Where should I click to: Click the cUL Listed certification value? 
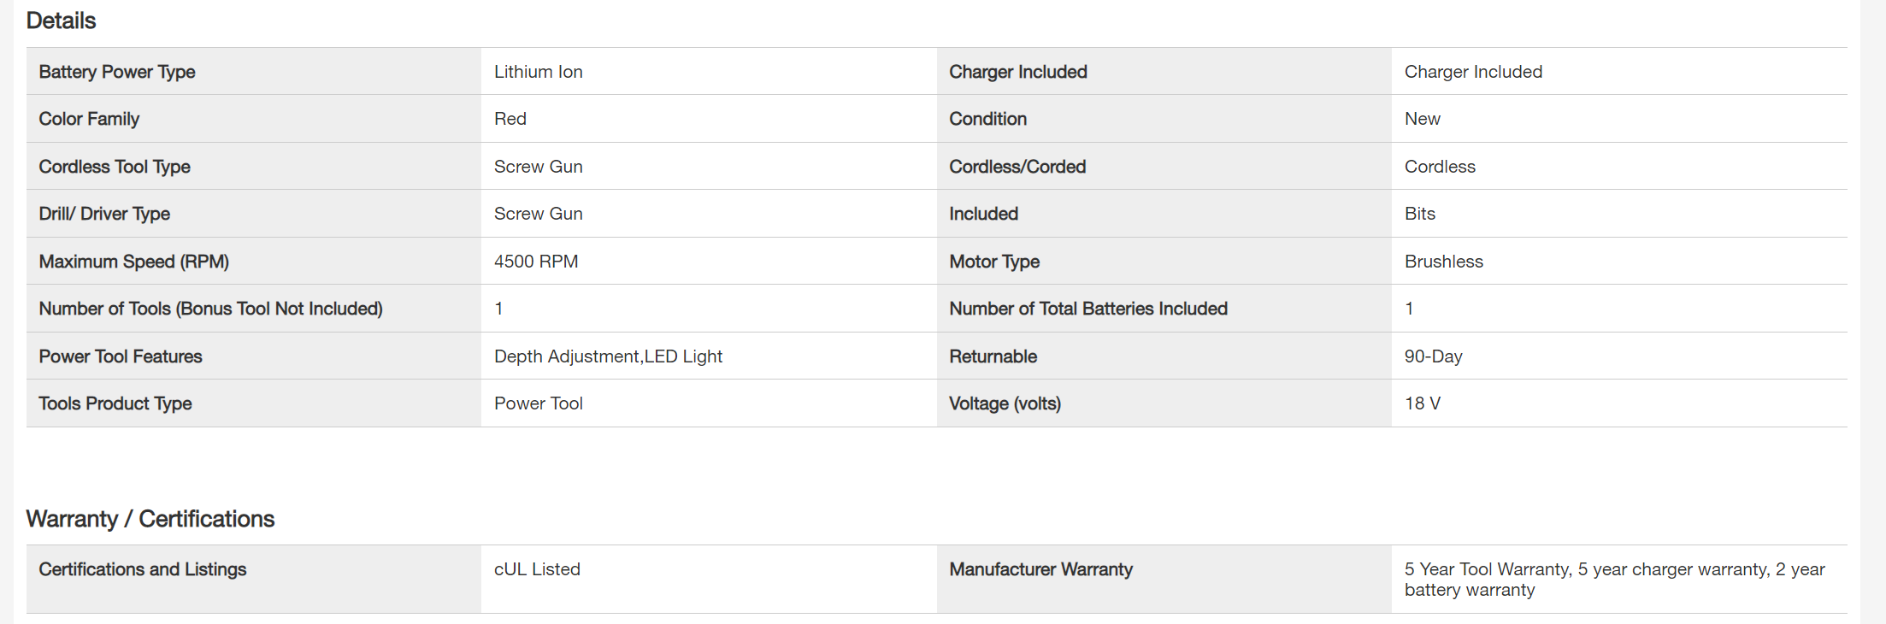pos(537,569)
